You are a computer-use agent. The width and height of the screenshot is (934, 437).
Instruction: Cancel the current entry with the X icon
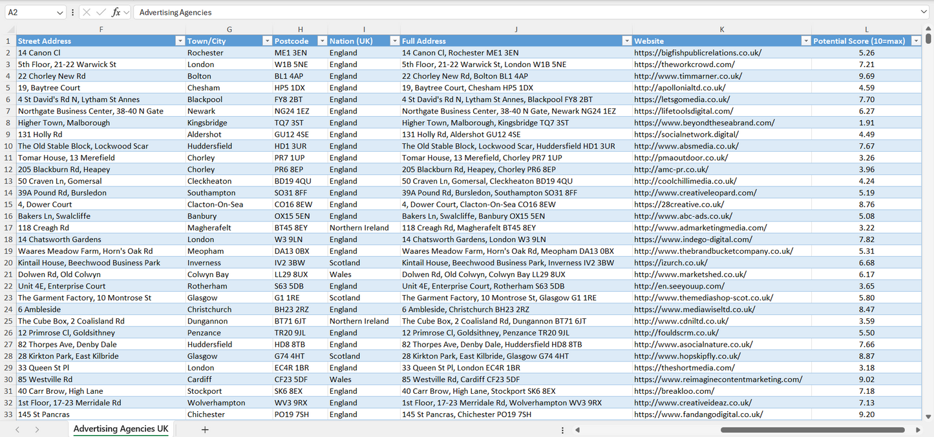[86, 12]
